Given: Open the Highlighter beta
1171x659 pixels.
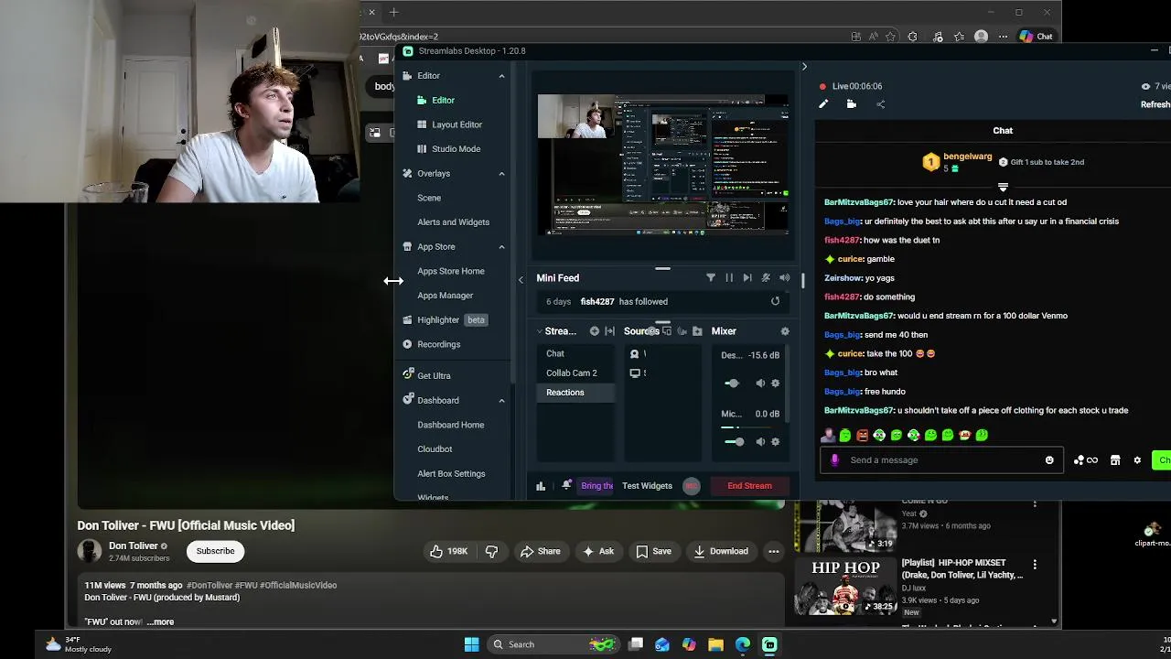Looking at the screenshot, I should coord(445,320).
